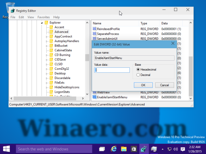The image size is (206, 154).
Task: Select the Explorer folder icon in tree
Action: click(x=46, y=23)
